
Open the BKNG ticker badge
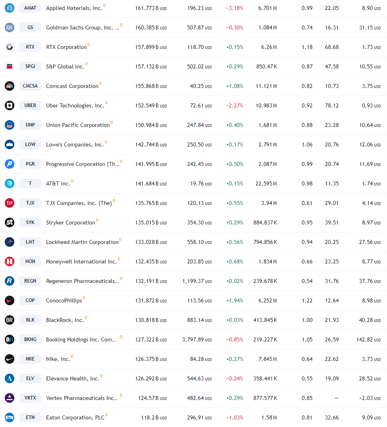coord(30,339)
